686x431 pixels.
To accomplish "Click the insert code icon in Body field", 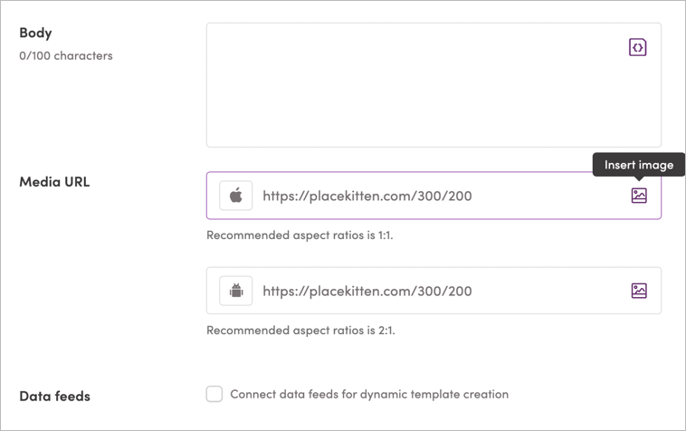I will coord(638,47).
